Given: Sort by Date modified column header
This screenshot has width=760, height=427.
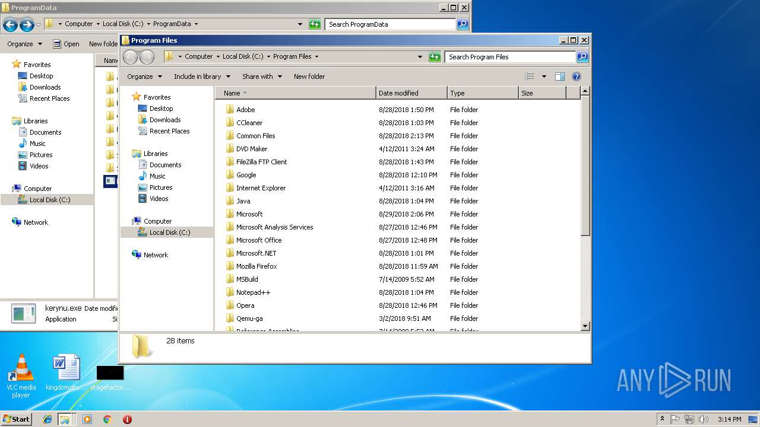Looking at the screenshot, I should pos(411,93).
